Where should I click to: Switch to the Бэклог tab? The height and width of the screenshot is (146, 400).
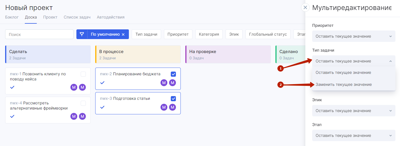[12, 17]
